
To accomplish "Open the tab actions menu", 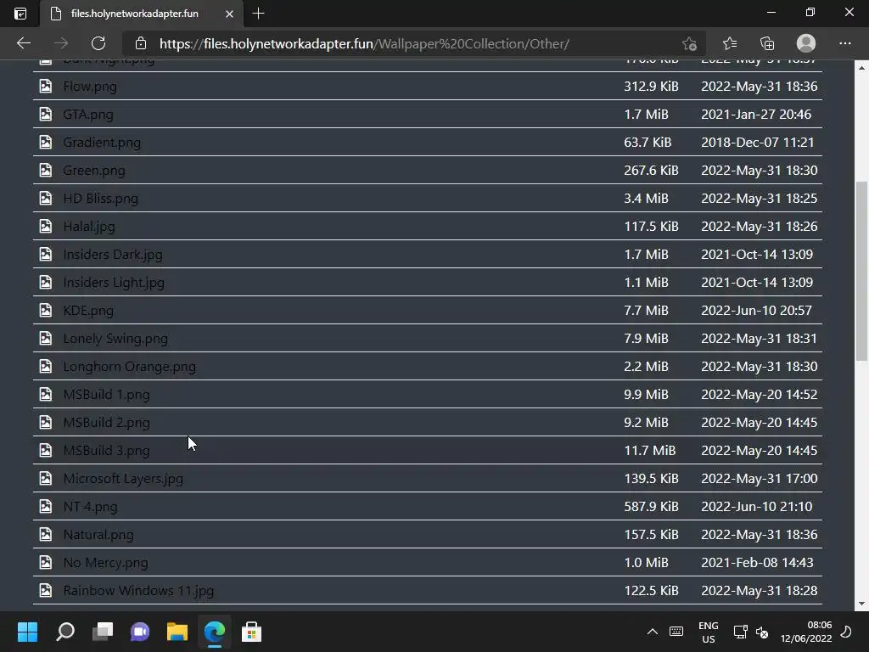I will point(20,14).
